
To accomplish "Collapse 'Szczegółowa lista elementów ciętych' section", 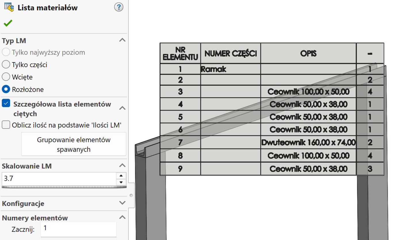I will point(122,108).
